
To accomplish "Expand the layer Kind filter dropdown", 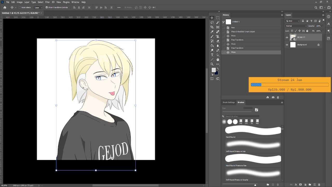I will point(293,21).
